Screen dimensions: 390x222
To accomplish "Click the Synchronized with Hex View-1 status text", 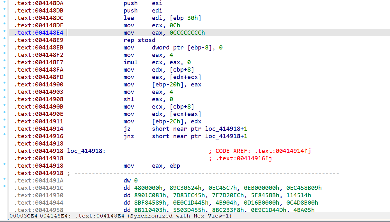I will 180,216.
